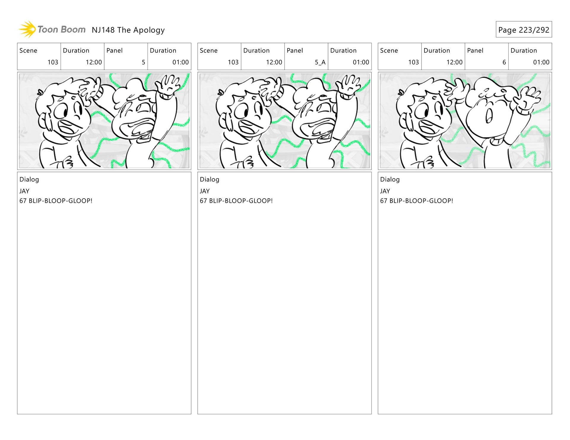Image resolution: width=570 pixels, height=440 pixels.
Task: Click the NJ148 The Apology title
Action: click(x=128, y=30)
